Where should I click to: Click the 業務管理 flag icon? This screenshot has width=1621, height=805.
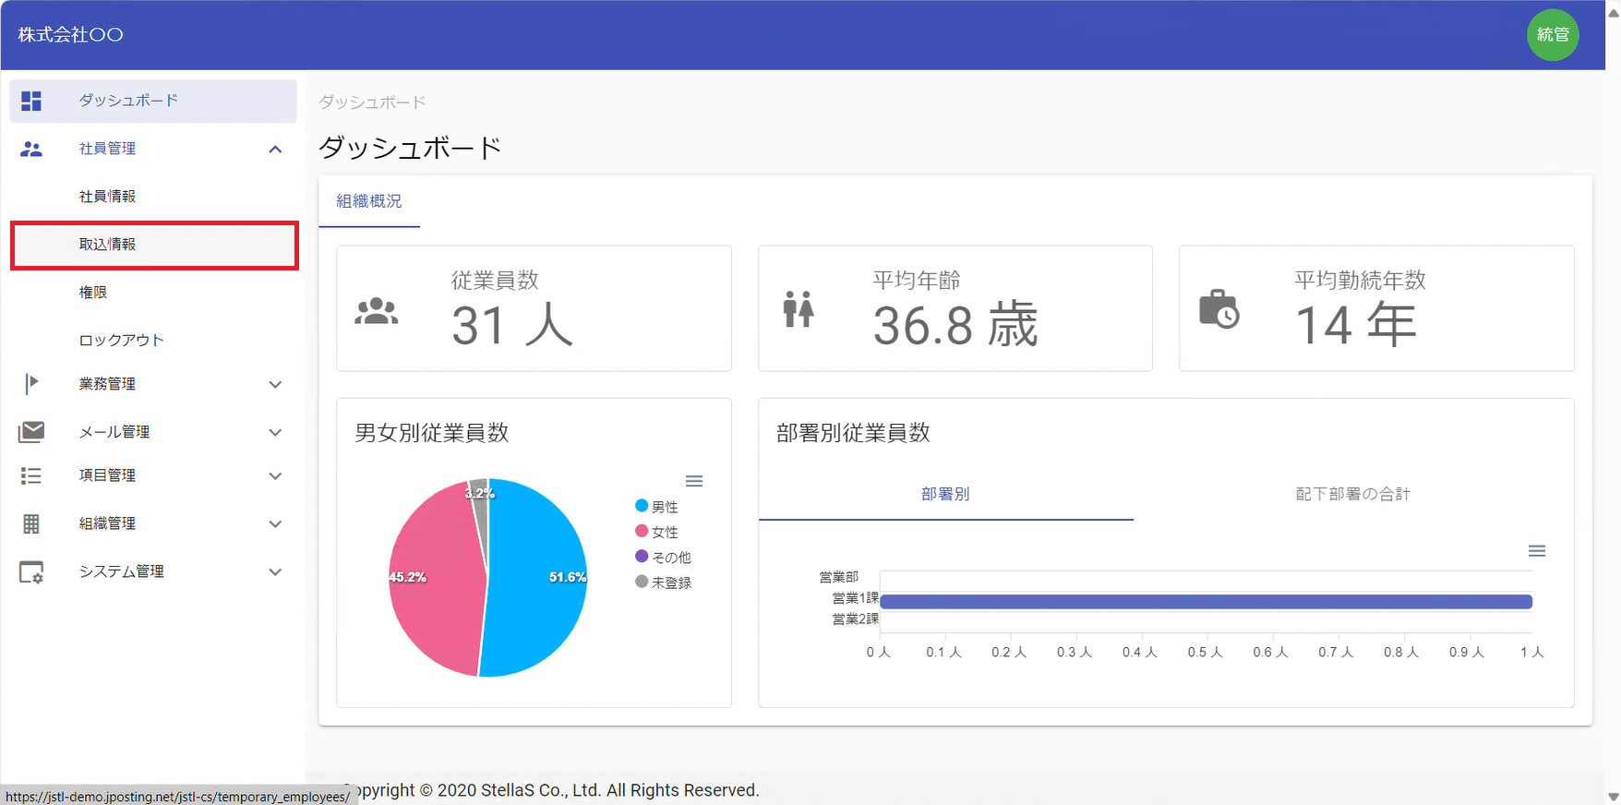pyautogui.click(x=31, y=383)
